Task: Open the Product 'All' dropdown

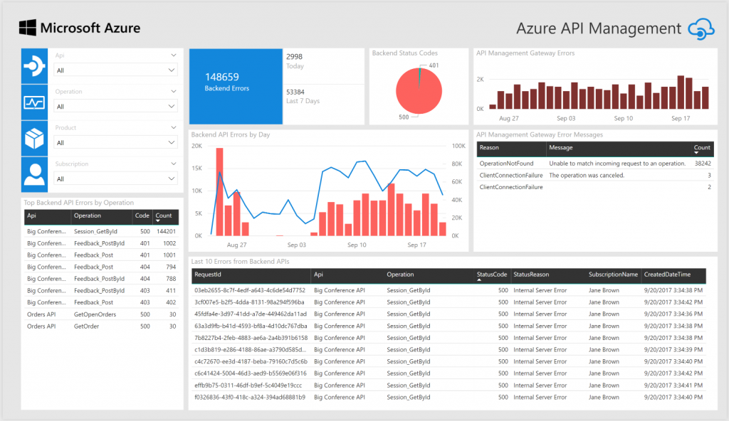Action: click(115, 143)
